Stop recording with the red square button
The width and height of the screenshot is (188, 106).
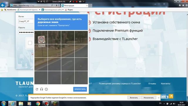(77, 1)
